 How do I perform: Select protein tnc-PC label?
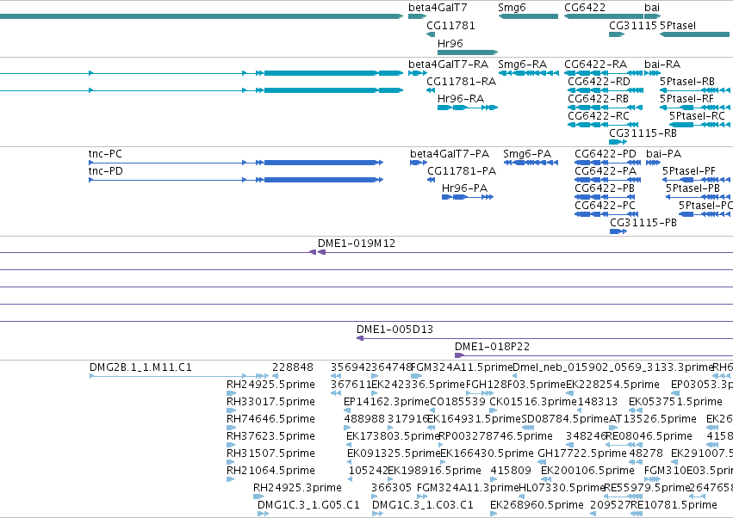coord(105,154)
